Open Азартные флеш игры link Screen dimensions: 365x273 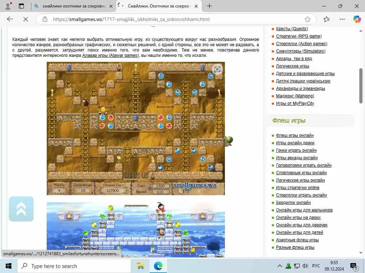pos(297,240)
